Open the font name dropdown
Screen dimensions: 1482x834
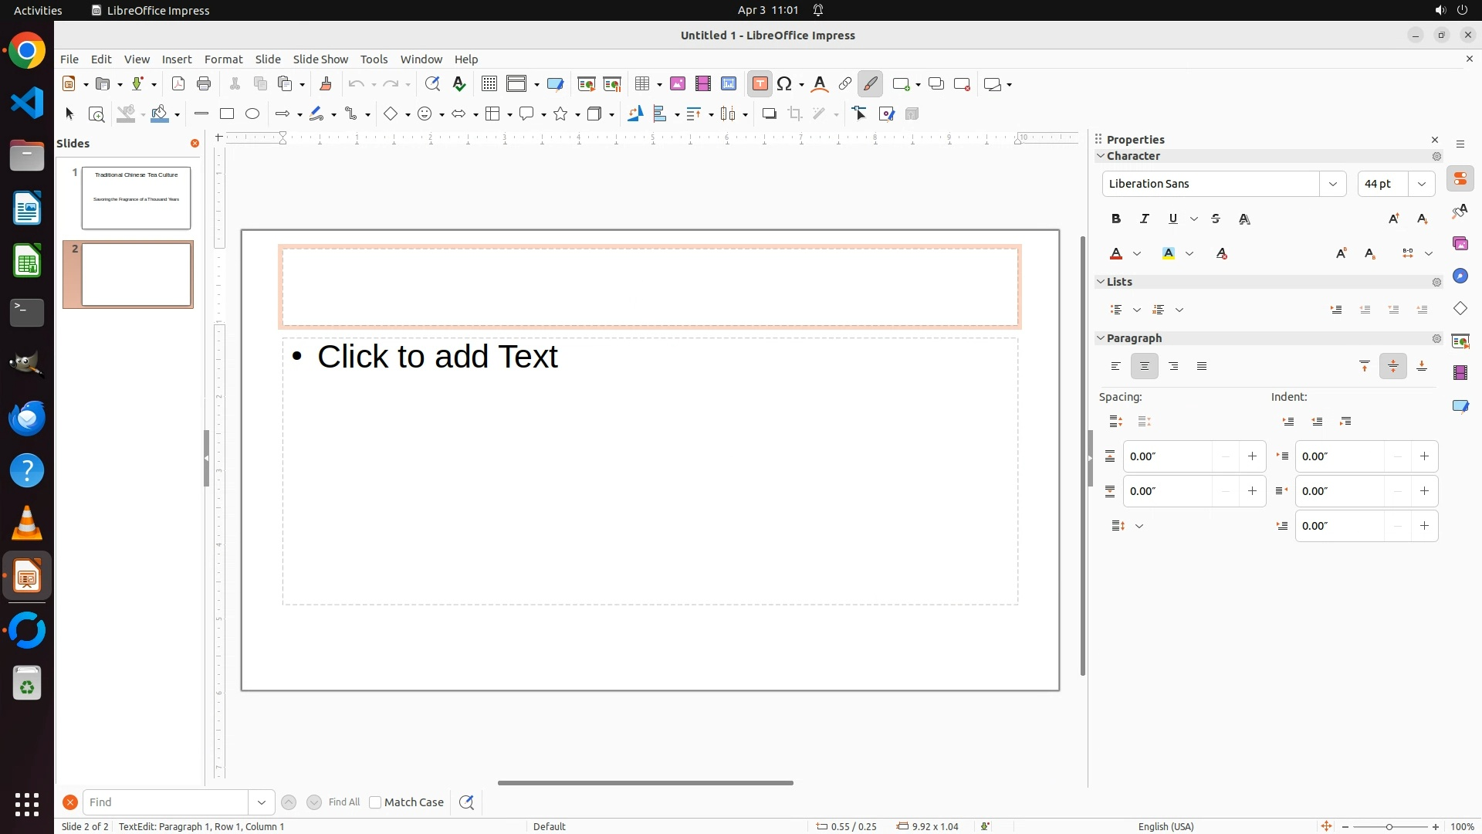(x=1333, y=184)
